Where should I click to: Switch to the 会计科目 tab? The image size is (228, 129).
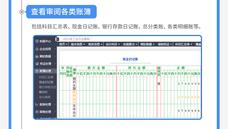(111, 44)
